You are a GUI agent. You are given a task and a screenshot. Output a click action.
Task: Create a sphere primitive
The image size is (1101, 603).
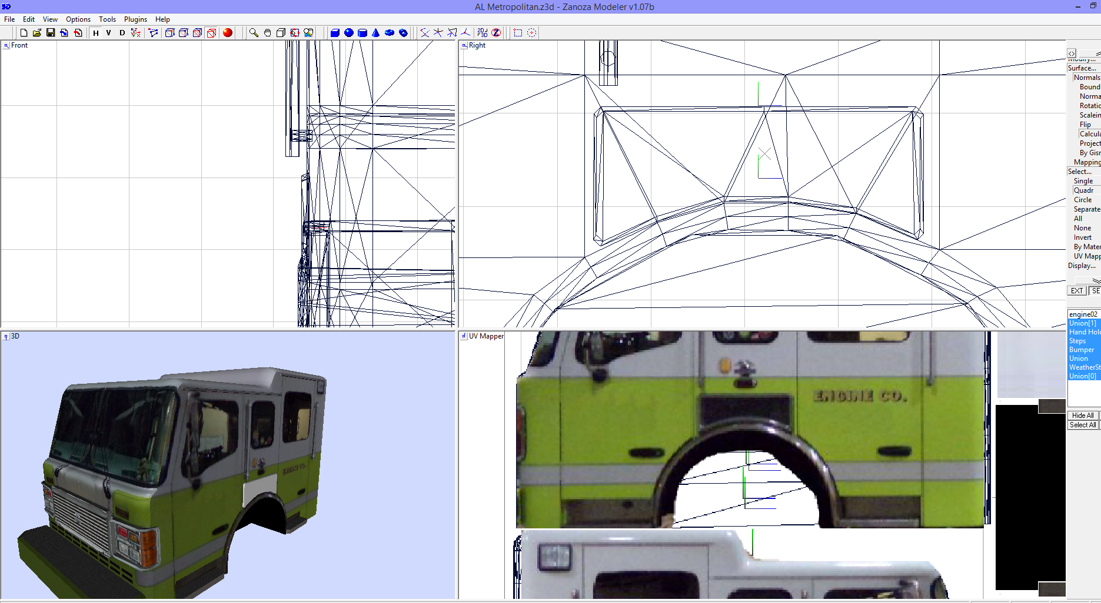(348, 33)
